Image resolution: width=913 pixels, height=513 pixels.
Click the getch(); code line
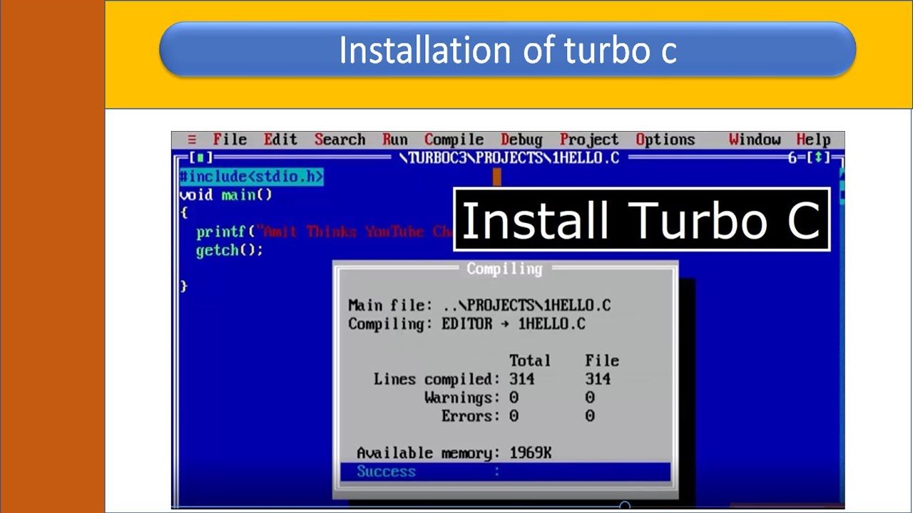coord(229,250)
